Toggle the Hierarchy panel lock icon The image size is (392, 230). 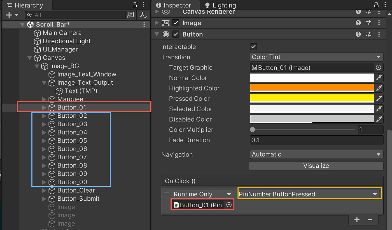(x=135, y=5)
